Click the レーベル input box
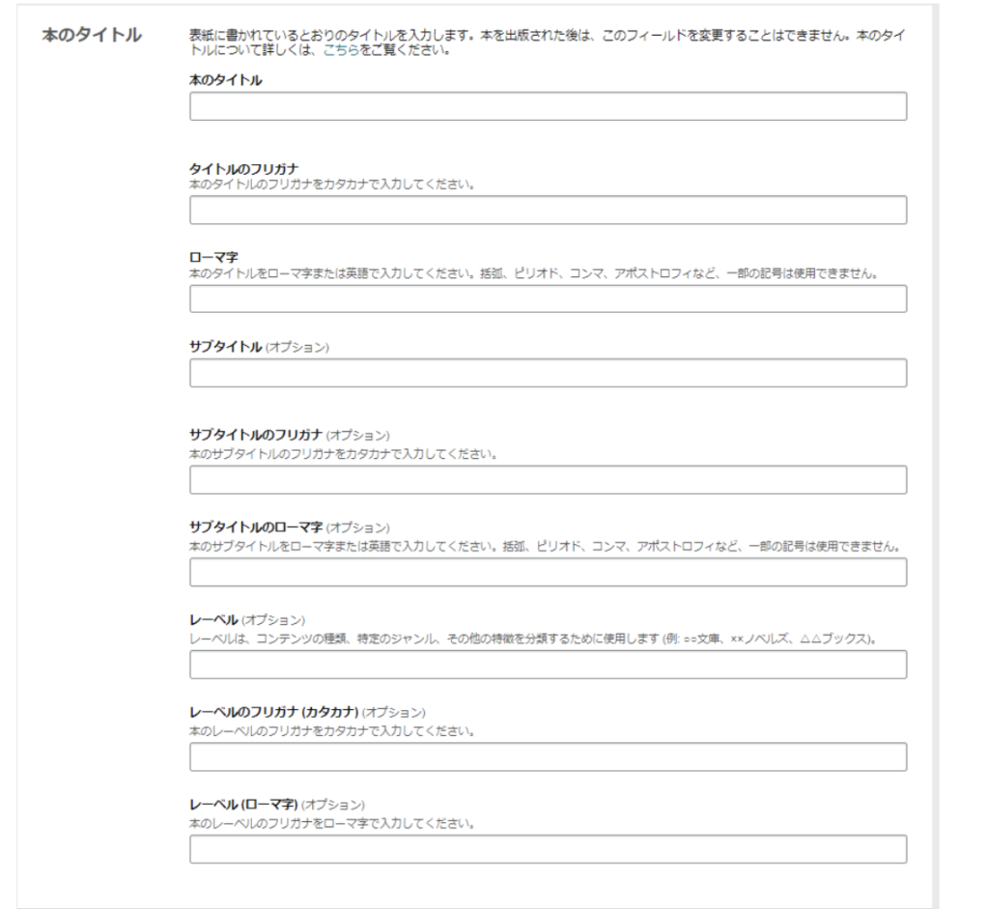Screen dimensions: 989x909 (548, 665)
